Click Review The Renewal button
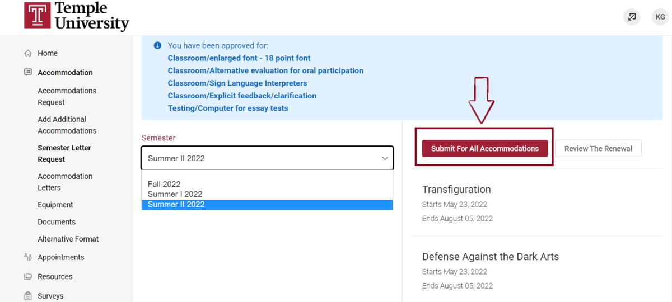Image resolution: width=672 pixels, height=302 pixels. pos(598,148)
